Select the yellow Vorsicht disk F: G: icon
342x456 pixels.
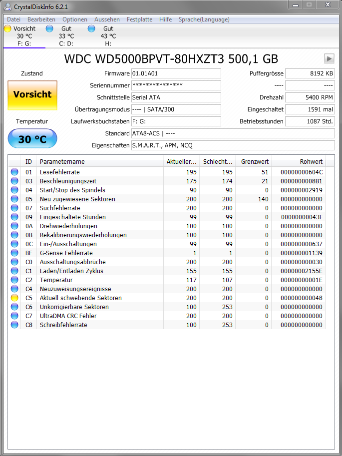(8, 28)
